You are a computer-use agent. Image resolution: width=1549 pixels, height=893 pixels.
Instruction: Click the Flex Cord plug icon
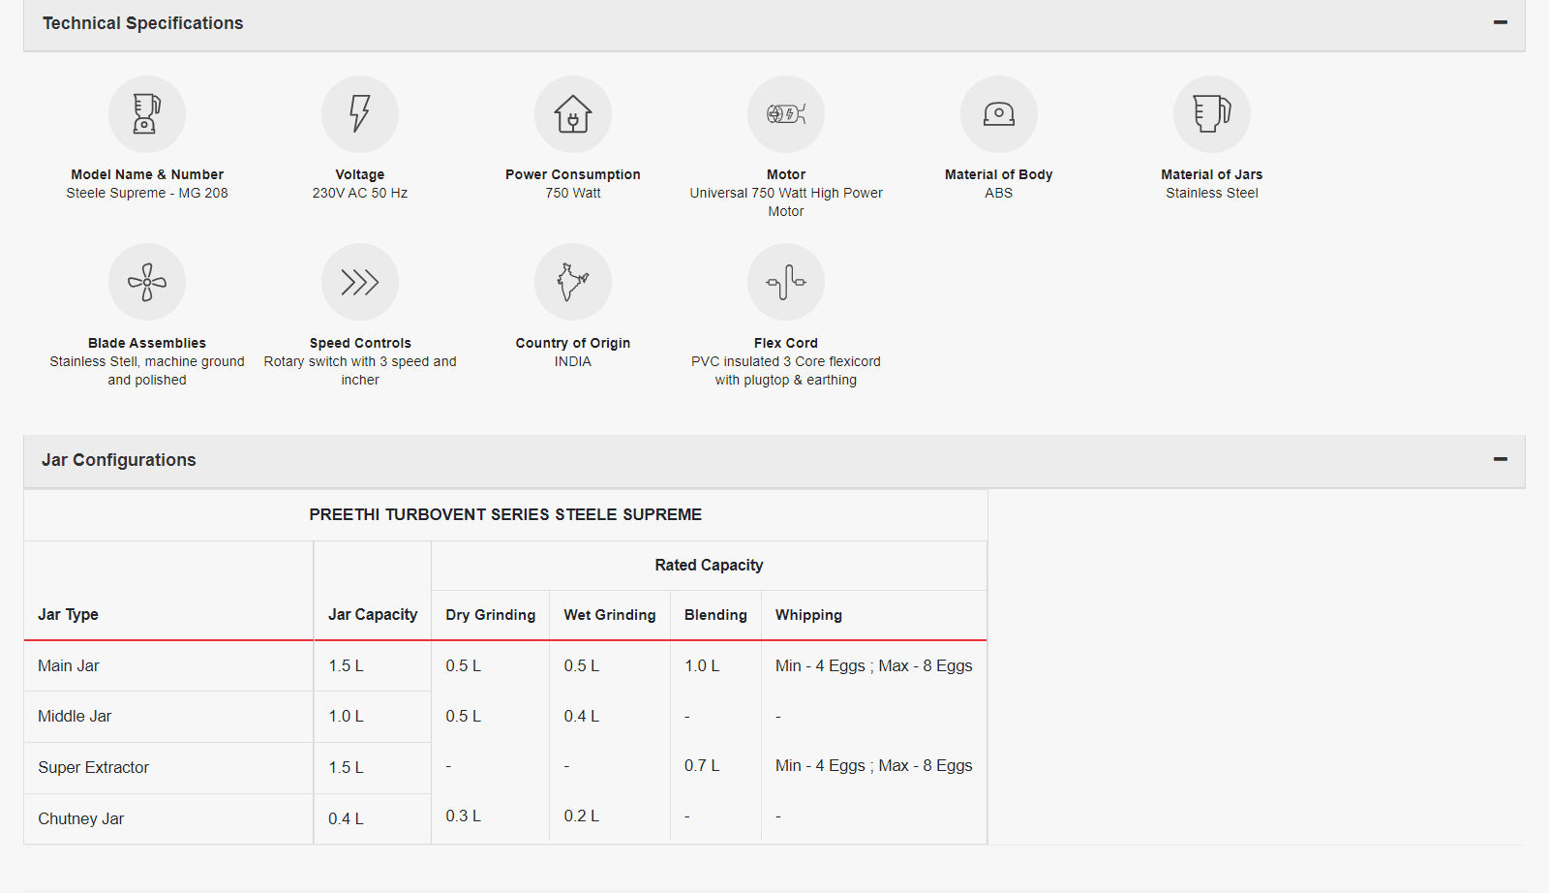(786, 282)
